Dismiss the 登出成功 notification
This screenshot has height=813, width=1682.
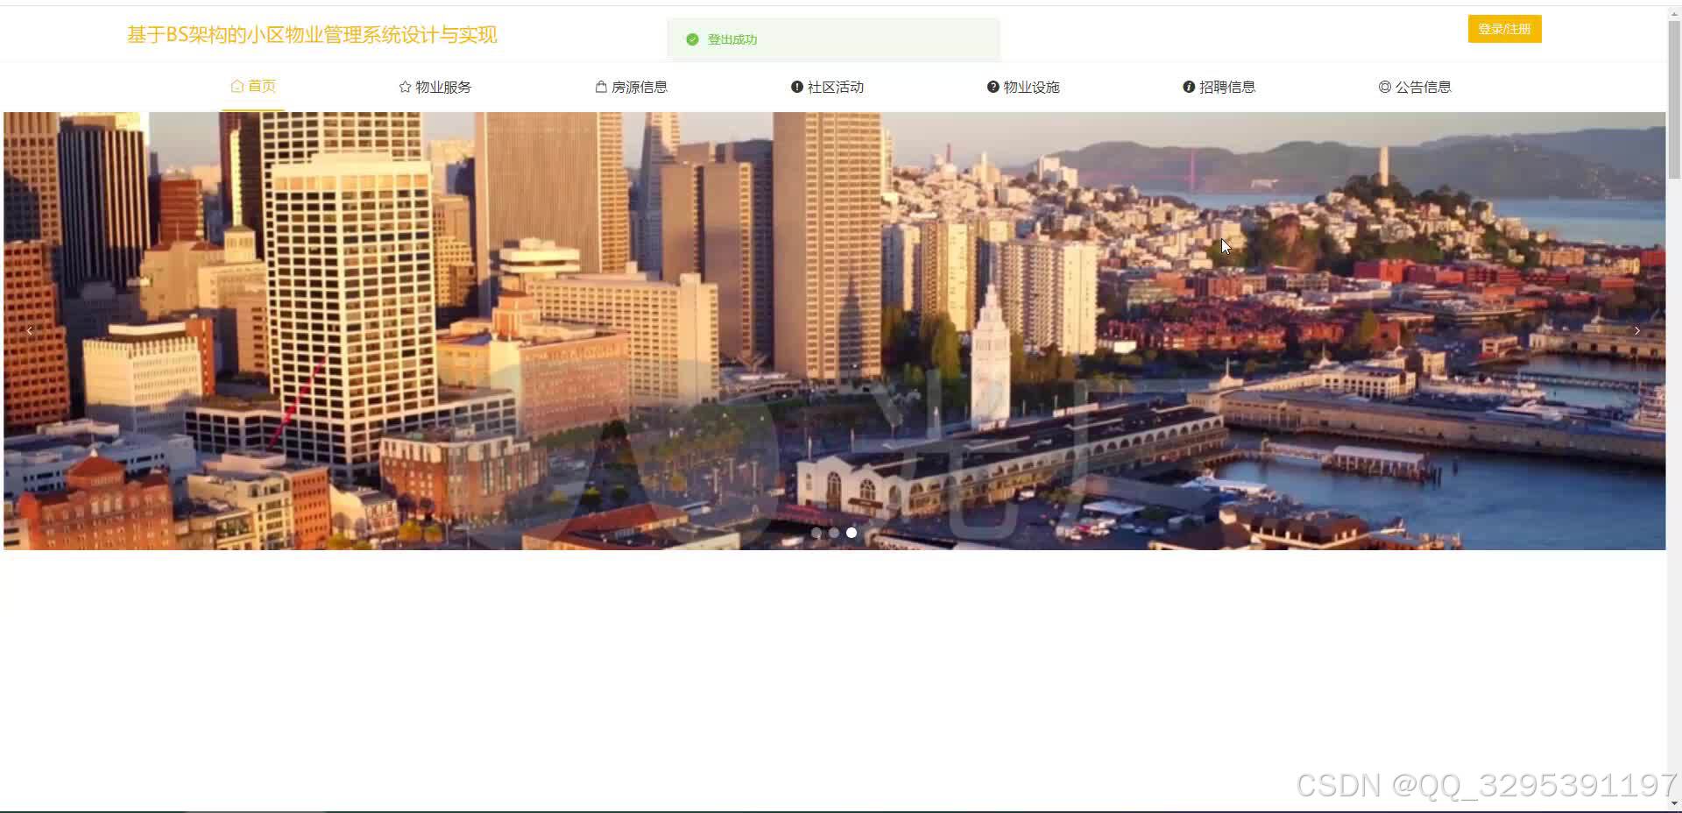pyautogui.click(x=832, y=39)
